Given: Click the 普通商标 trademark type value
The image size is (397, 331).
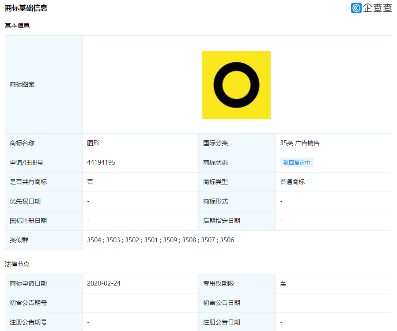Looking at the screenshot, I should tap(292, 182).
